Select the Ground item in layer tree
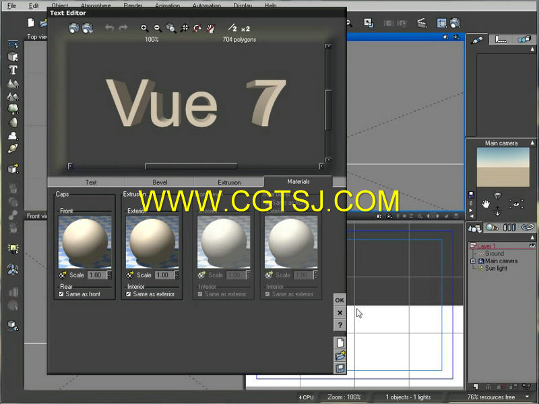539x404 pixels. pyautogui.click(x=495, y=254)
